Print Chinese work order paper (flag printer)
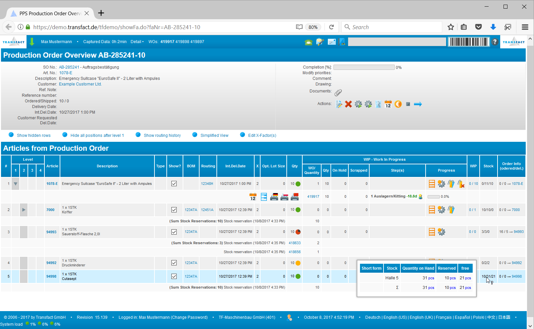534x329 pixels. pyautogui.click(x=295, y=197)
